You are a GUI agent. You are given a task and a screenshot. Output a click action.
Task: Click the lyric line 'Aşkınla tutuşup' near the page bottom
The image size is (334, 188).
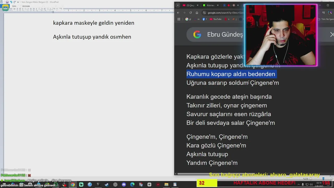pyautogui.click(x=207, y=154)
